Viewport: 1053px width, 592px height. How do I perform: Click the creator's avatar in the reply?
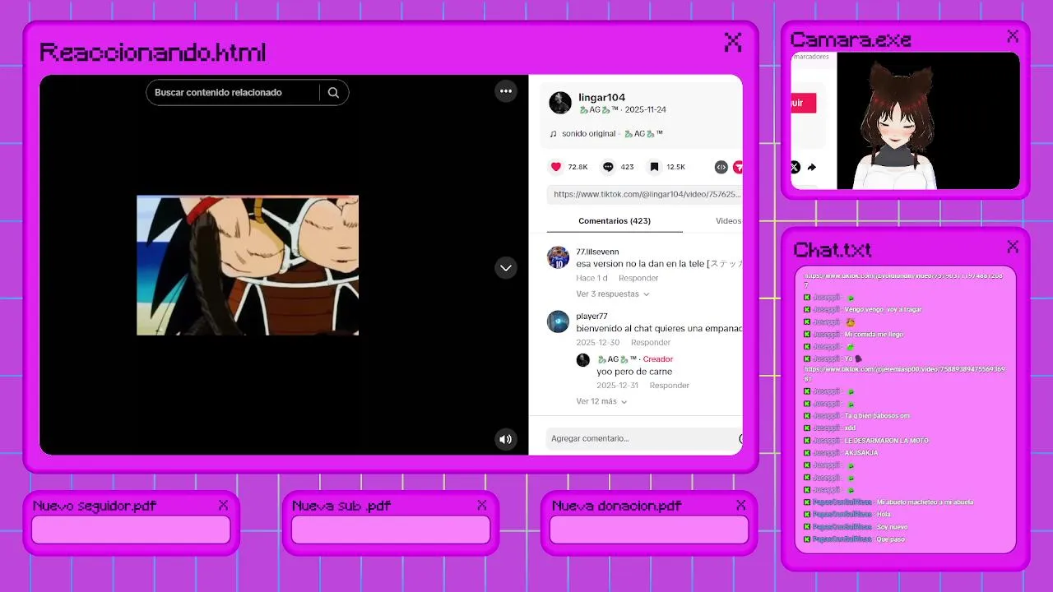coord(583,360)
